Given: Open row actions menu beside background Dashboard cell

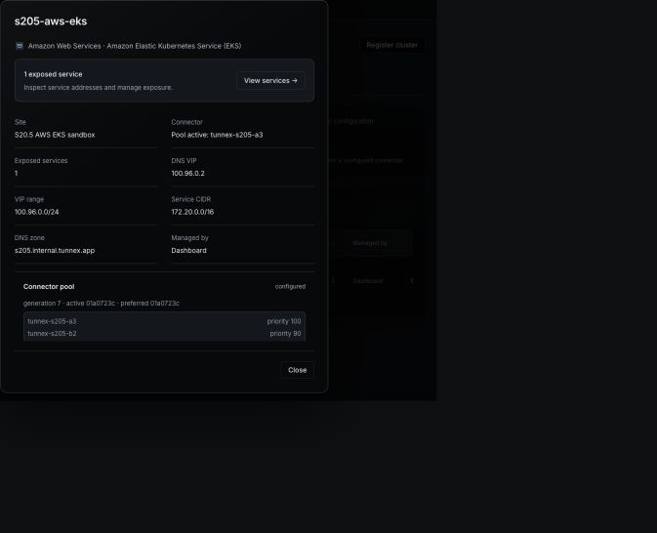Looking at the screenshot, I should 411,281.
